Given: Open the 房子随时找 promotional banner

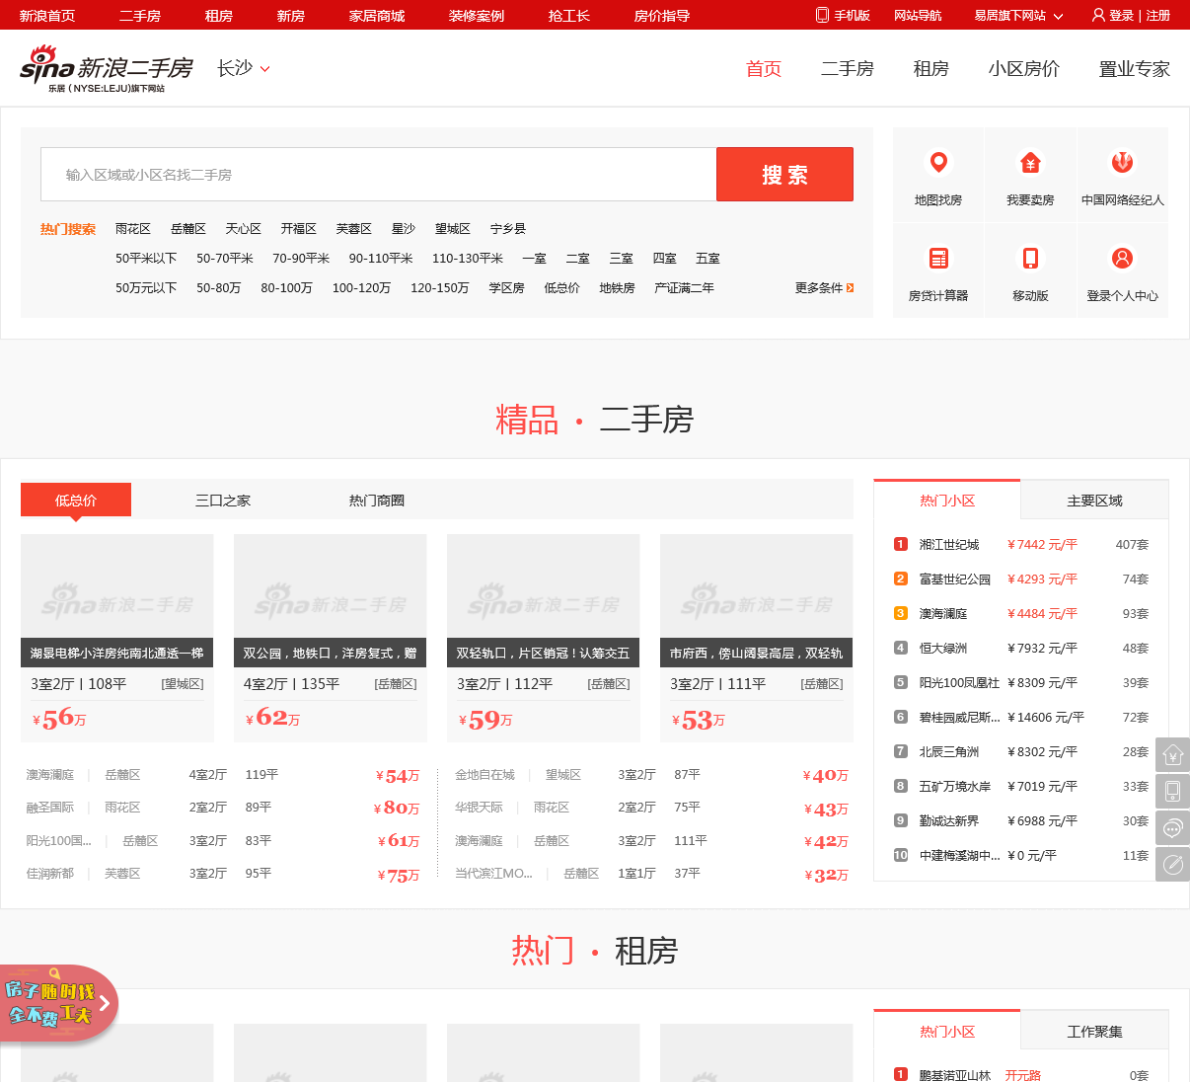Looking at the screenshot, I should tap(57, 1003).
